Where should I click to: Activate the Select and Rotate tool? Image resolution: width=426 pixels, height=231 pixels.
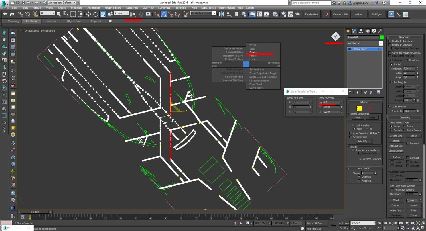point(96,14)
